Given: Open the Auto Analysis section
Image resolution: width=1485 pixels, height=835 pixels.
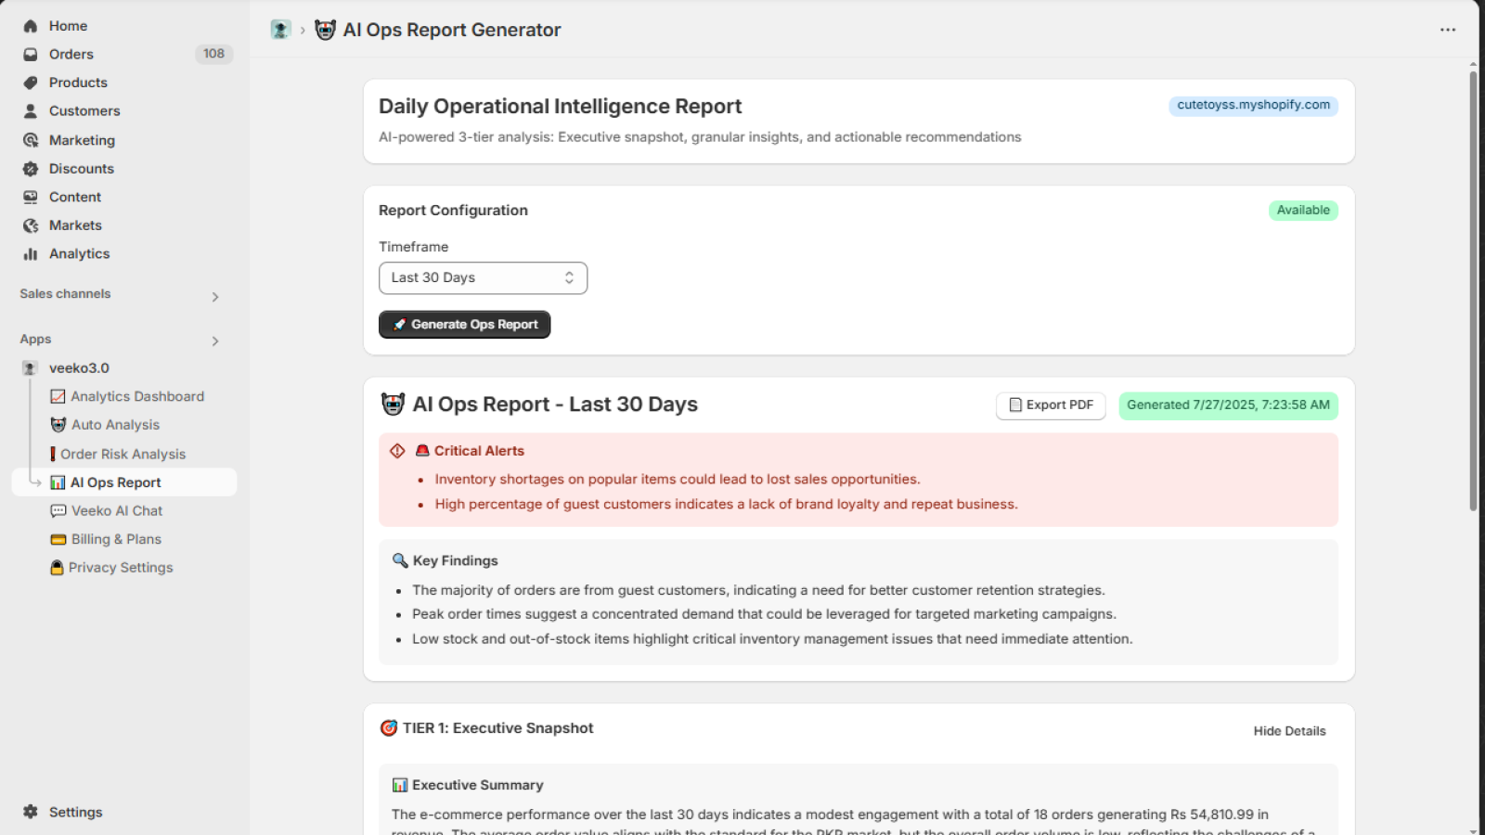Looking at the screenshot, I should click(x=58, y=424).
